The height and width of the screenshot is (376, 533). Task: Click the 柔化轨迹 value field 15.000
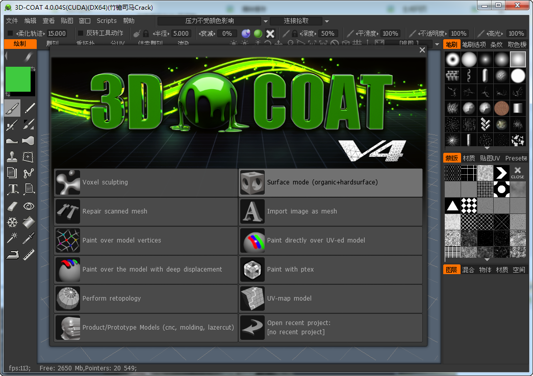pyautogui.click(x=57, y=33)
